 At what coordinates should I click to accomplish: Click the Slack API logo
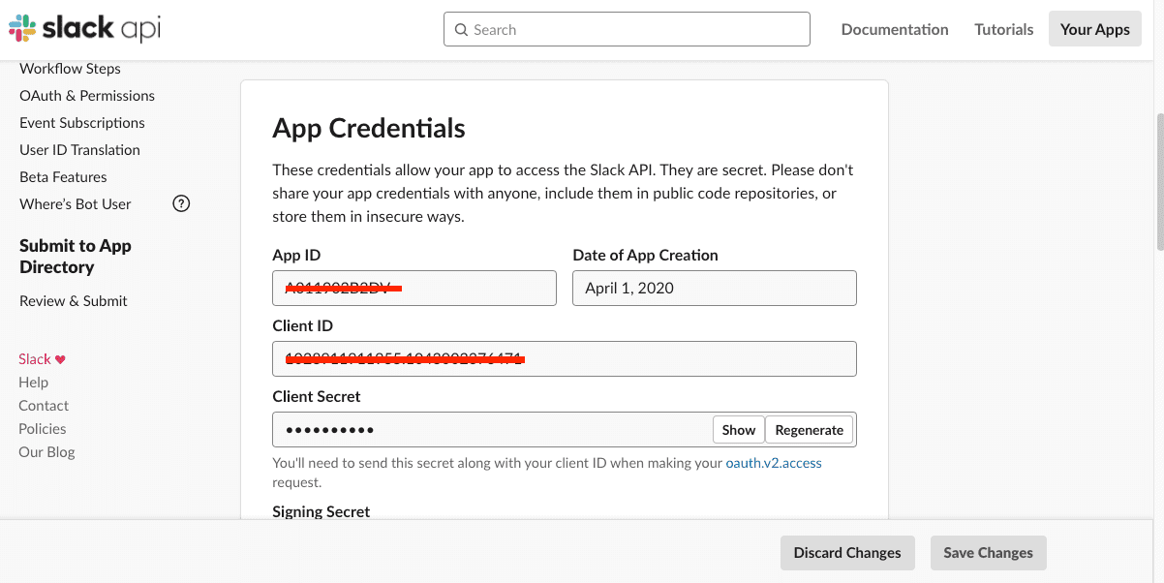[84, 29]
